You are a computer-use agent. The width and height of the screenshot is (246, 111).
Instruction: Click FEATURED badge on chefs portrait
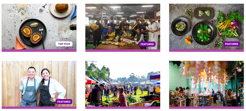[x=64, y=101]
